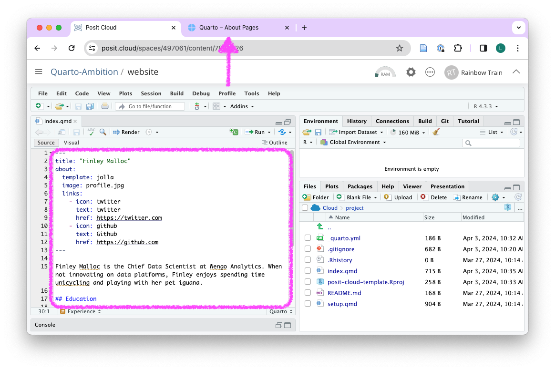
Task: Click the Render button
Action: pyautogui.click(x=126, y=132)
